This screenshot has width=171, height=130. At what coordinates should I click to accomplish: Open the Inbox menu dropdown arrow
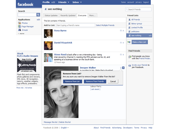point(81,2)
